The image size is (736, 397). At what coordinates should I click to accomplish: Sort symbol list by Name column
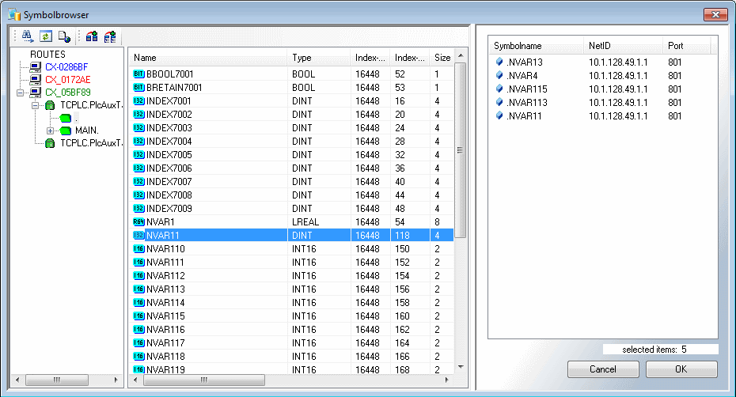[207, 58]
